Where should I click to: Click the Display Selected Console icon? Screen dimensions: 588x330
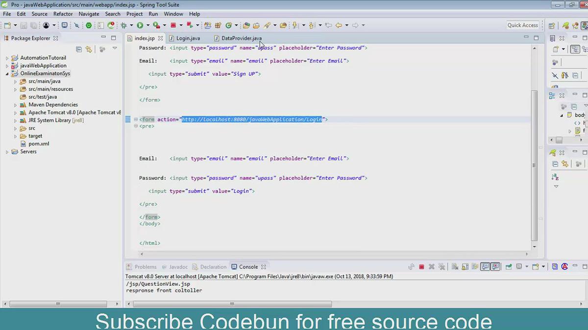(x=519, y=267)
